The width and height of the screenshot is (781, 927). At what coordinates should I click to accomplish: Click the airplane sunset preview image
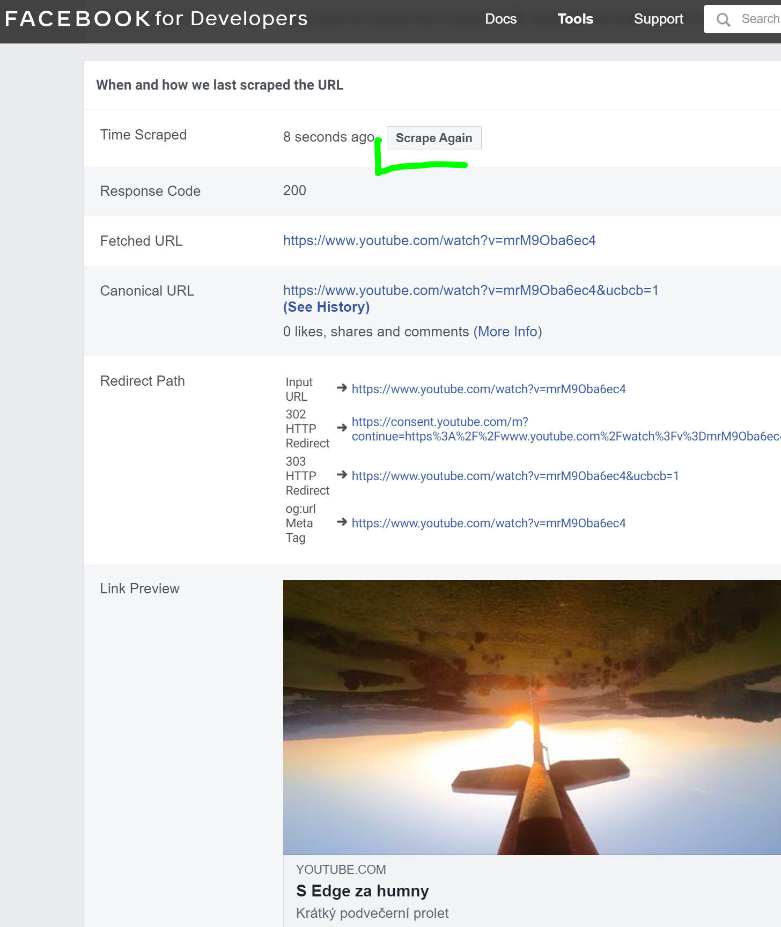[531, 717]
